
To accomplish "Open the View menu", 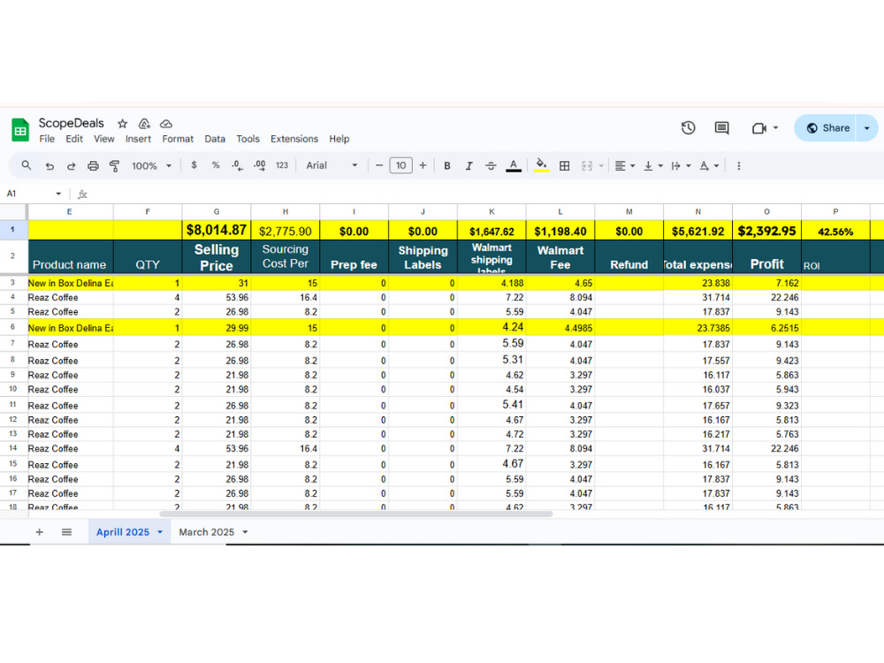I will [x=103, y=139].
